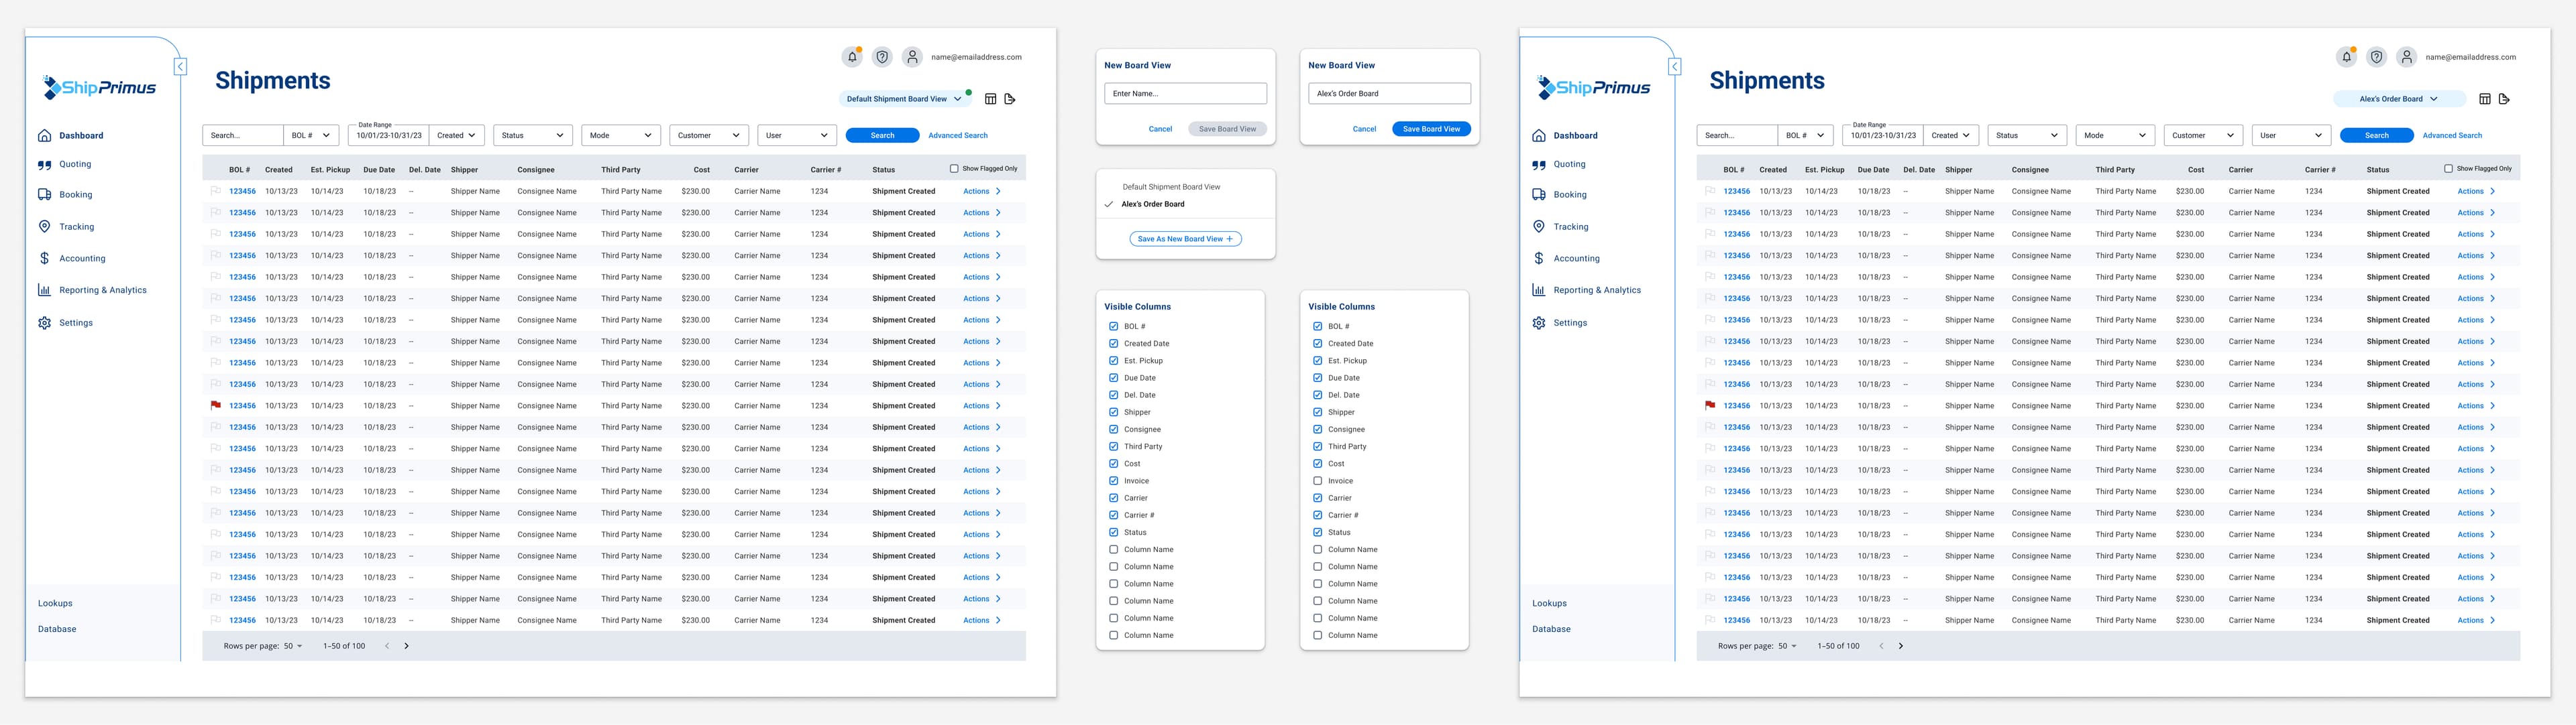Uncheck Third Party in panel with Invoice checked
Viewport: 2576px width, 725px height.
click(x=1113, y=446)
